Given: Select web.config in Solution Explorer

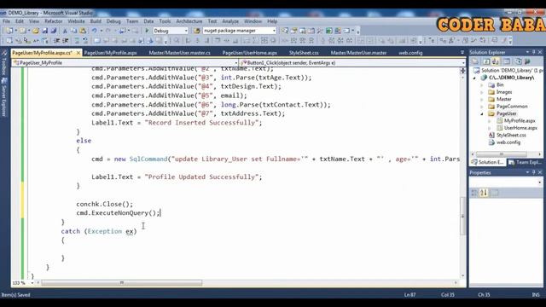Looking at the screenshot, I should click(508, 142).
